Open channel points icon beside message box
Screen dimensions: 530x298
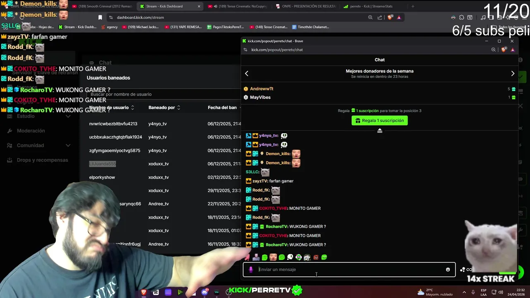463,269
